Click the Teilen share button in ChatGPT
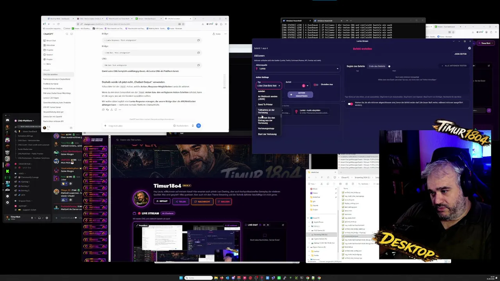This screenshot has height=281, width=500. point(217,34)
